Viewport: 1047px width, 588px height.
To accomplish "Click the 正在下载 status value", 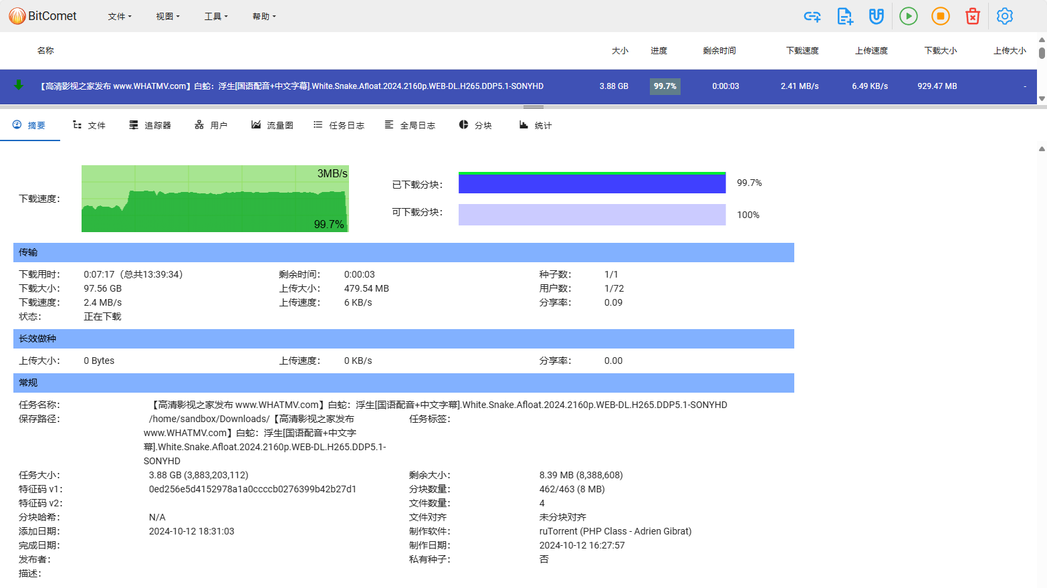I will 102,316.
